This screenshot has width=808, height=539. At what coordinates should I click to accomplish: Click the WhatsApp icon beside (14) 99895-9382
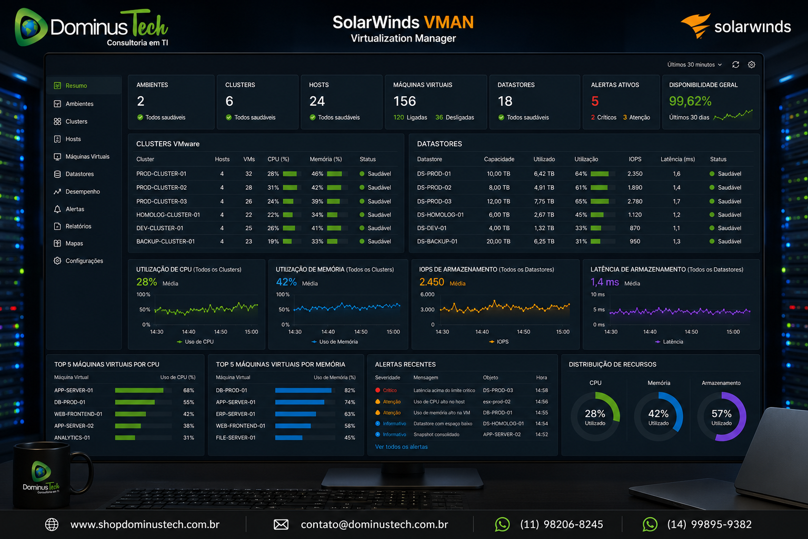tap(650, 524)
